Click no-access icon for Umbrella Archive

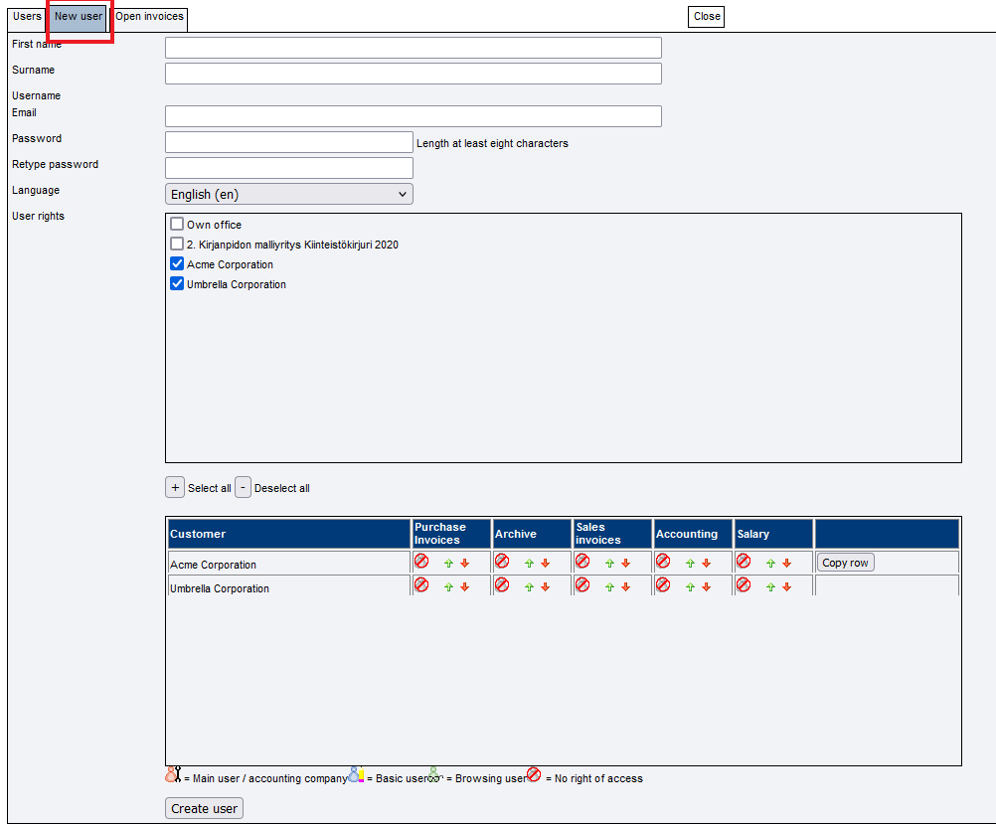click(x=502, y=585)
